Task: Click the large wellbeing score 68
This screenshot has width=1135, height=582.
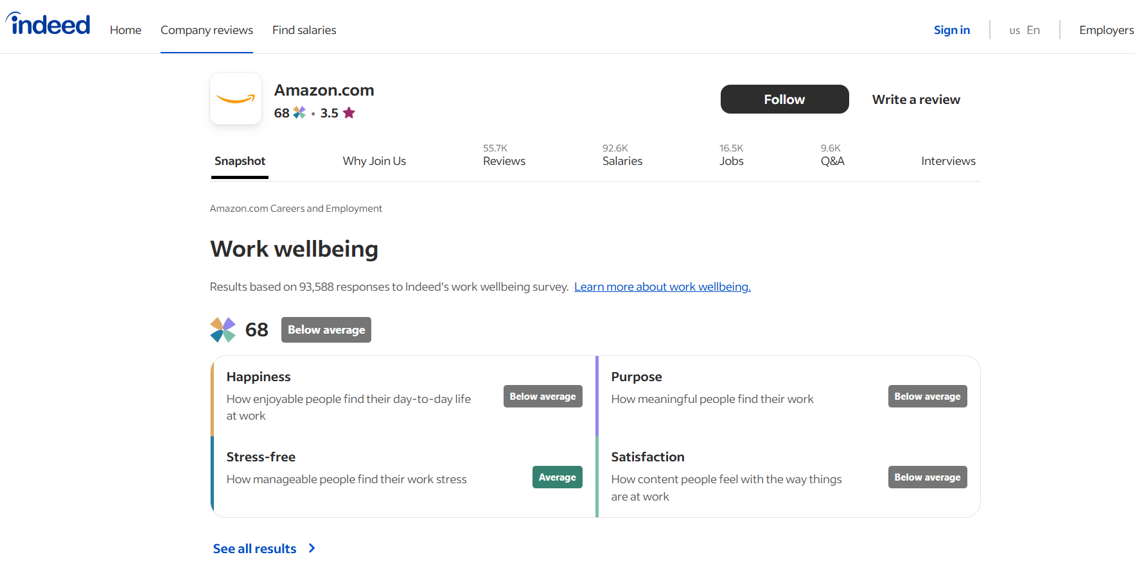Action: point(257,330)
